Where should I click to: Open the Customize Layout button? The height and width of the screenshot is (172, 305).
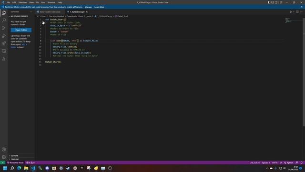[x=281, y=2]
